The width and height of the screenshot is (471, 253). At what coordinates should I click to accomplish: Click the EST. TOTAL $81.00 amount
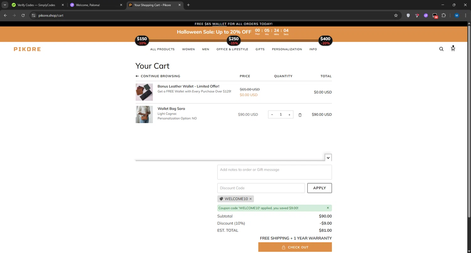pos(325,230)
